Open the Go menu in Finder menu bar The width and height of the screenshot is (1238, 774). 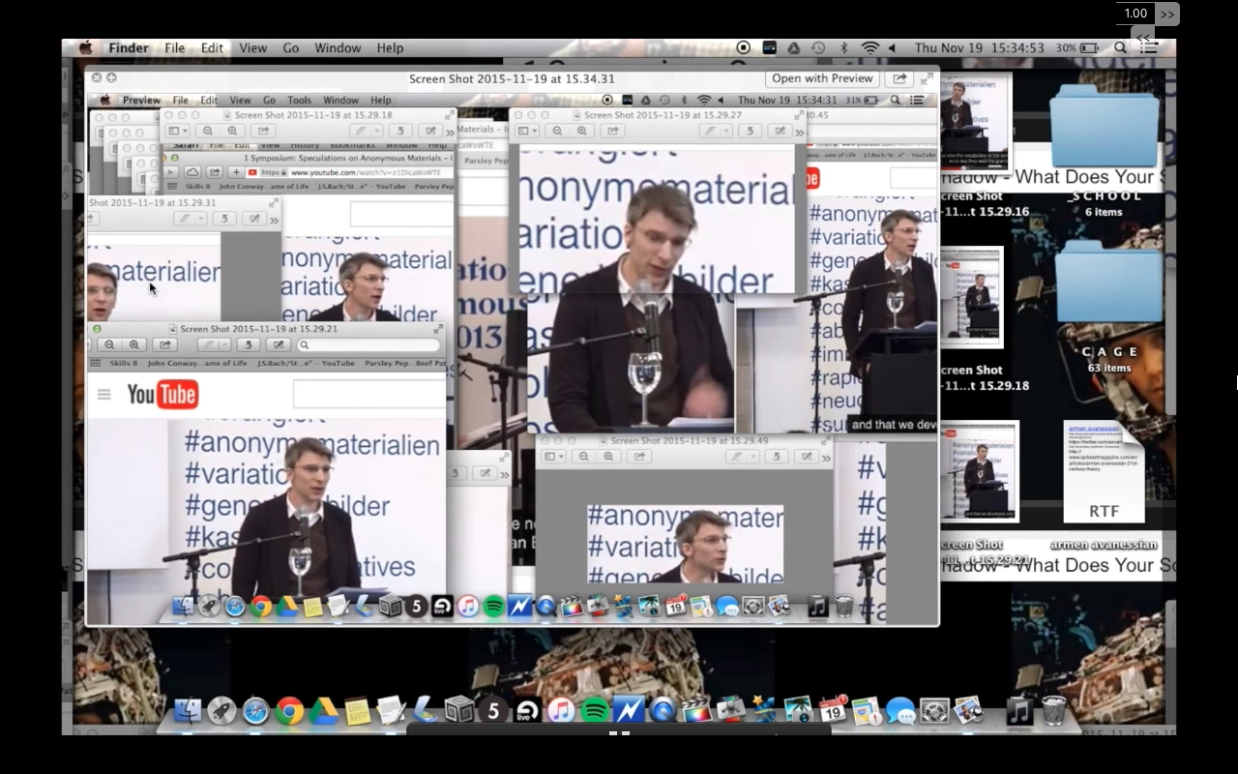pyautogui.click(x=291, y=47)
